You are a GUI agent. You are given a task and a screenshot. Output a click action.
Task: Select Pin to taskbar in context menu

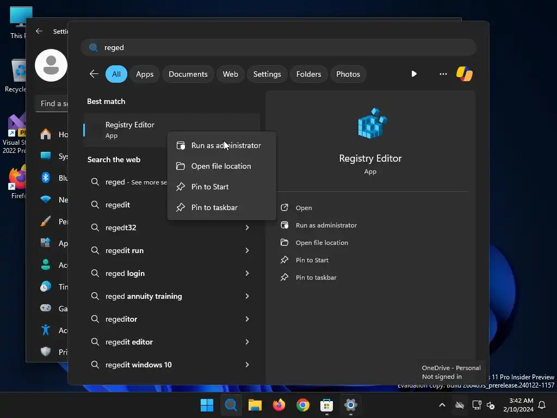click(222, 207)
